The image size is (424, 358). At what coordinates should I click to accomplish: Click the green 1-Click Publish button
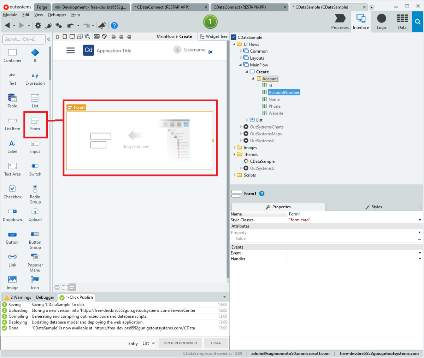[x=210, y=22]
